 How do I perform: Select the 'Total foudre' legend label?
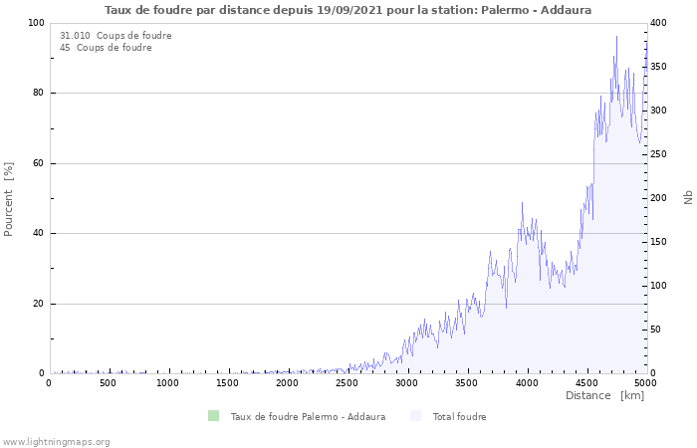point(459,416)
